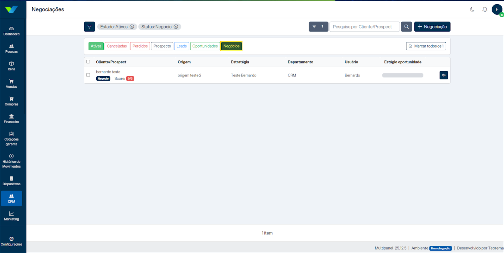
Task: Open the Dashboard in the sidebar
Action: (x=12, y=31)
